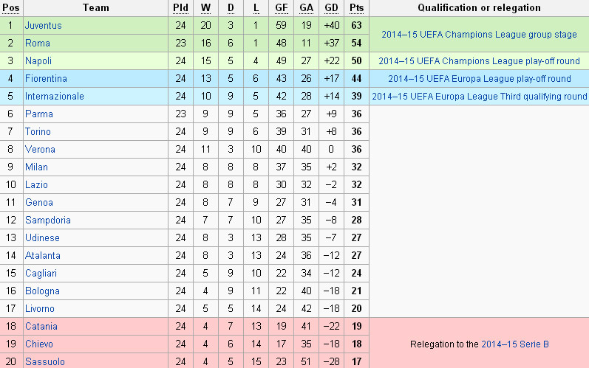The image size is (589, 368).
Task: Open the Cagliari team page
Action: (41, 273)
